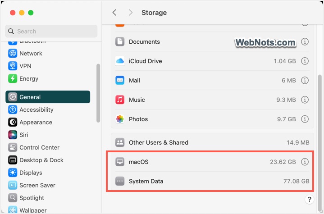Click the 9.3 MB Music size value
The image size is (324, 214).
click(x=286, y=100)
